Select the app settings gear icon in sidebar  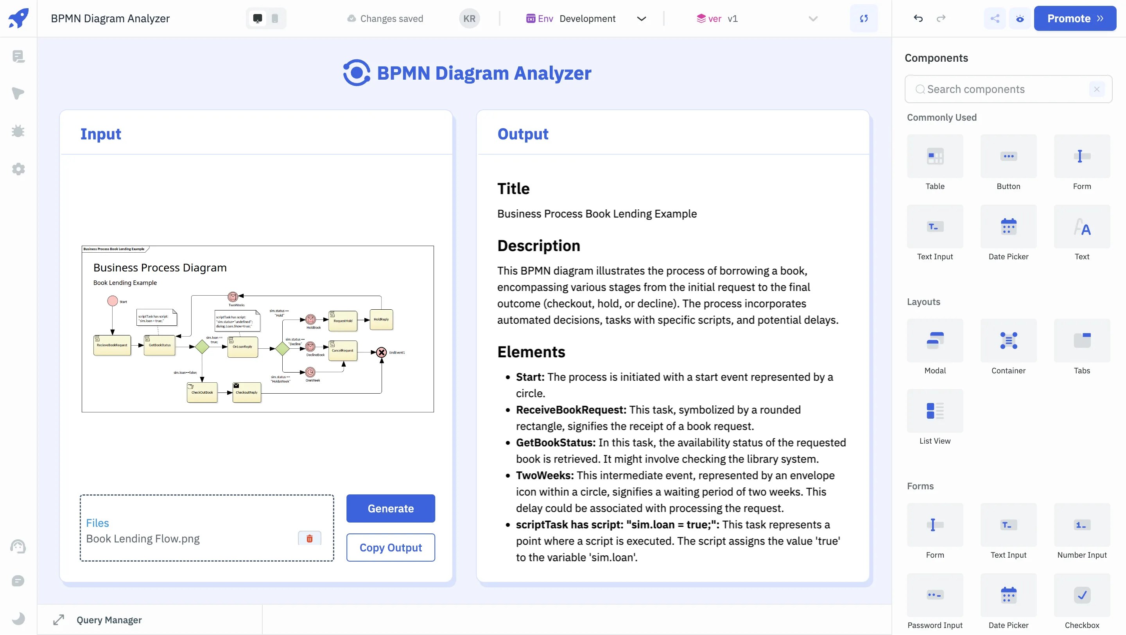18,169
